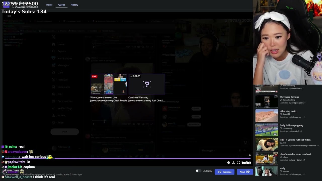Click title jodi - if you do (Official Video)
The height and width of the screenshot is (181, 322).
point(295,140)
